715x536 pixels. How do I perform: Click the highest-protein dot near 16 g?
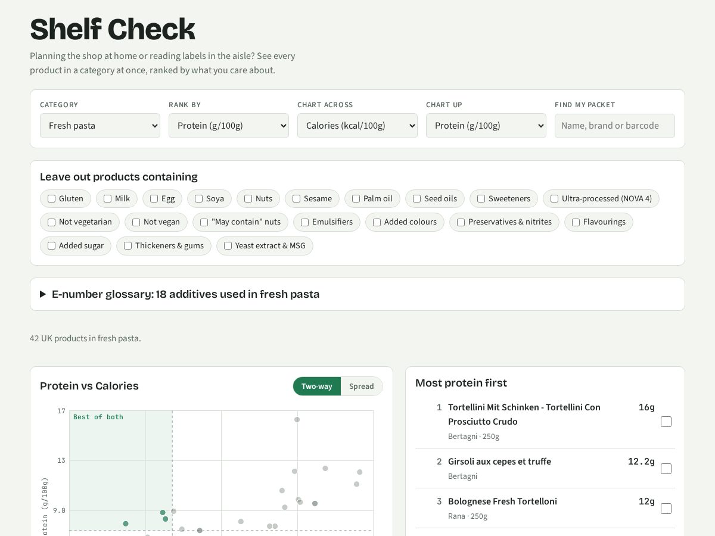click(x=297, y=419)
